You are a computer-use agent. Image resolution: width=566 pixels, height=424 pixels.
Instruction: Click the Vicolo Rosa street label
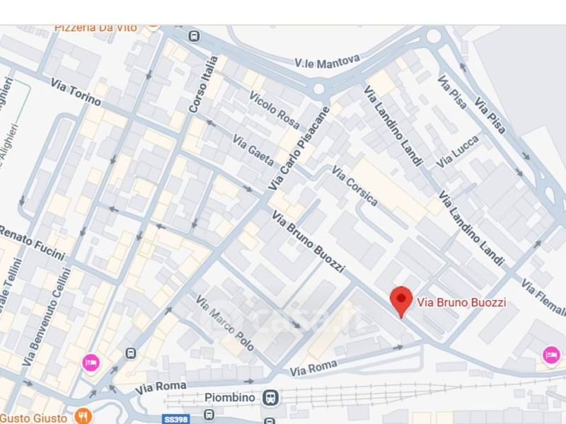275,110
